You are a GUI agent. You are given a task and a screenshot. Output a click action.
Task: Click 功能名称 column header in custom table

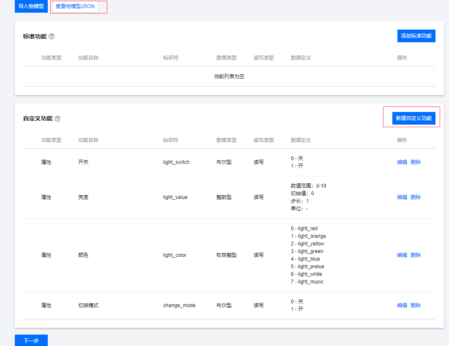pyautogui.click(x=88, y=140)
